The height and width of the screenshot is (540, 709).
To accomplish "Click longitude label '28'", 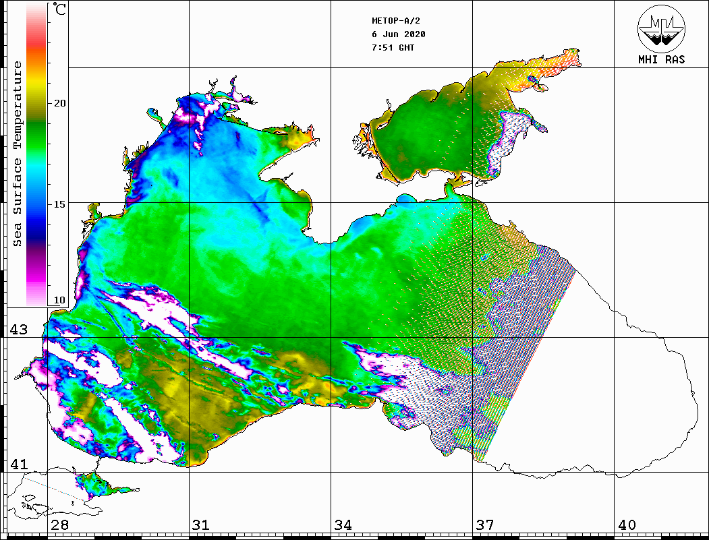I will coord(59,524).
